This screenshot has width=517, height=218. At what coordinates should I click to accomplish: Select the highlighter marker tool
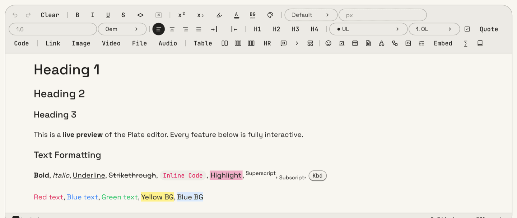click(219, 15)
